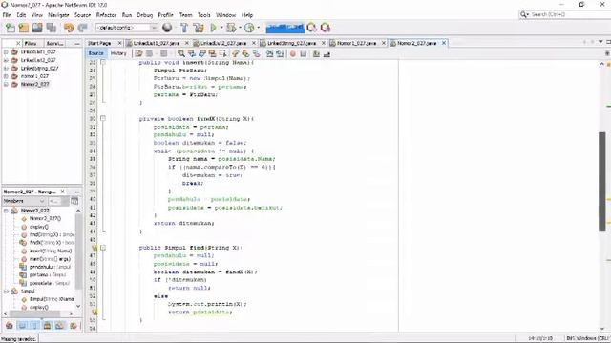Viewport: 611px width, 343px height.
Task: Click the New Project toolbar icon
Action: [24, 28]
